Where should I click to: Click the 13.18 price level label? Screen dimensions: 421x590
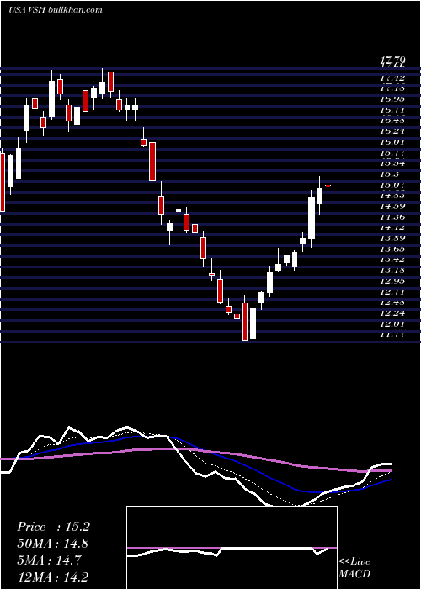pyautogui.click(x=392, y=270)
